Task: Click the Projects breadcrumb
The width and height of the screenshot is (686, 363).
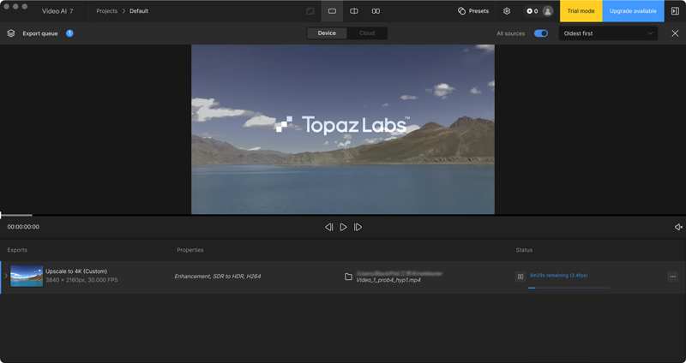Action: 106,11
